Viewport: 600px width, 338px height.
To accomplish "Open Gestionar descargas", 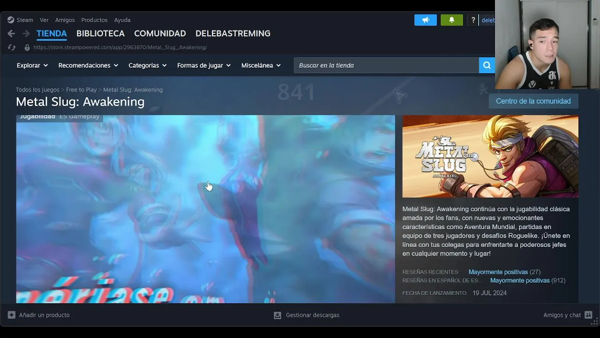I will 313,315.
